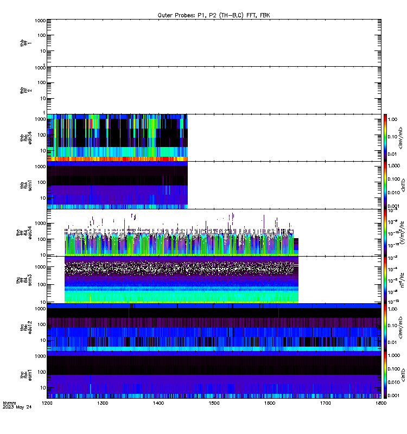Select the 'thb fff 2' panel axis label

coord(26,90)
